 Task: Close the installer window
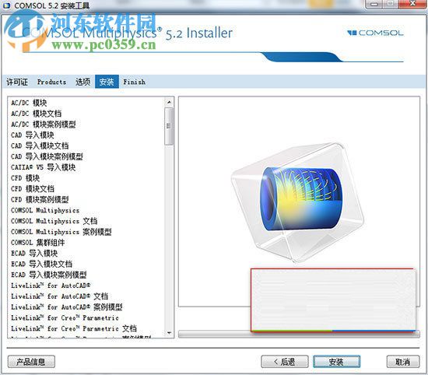[x=412, y=4]
